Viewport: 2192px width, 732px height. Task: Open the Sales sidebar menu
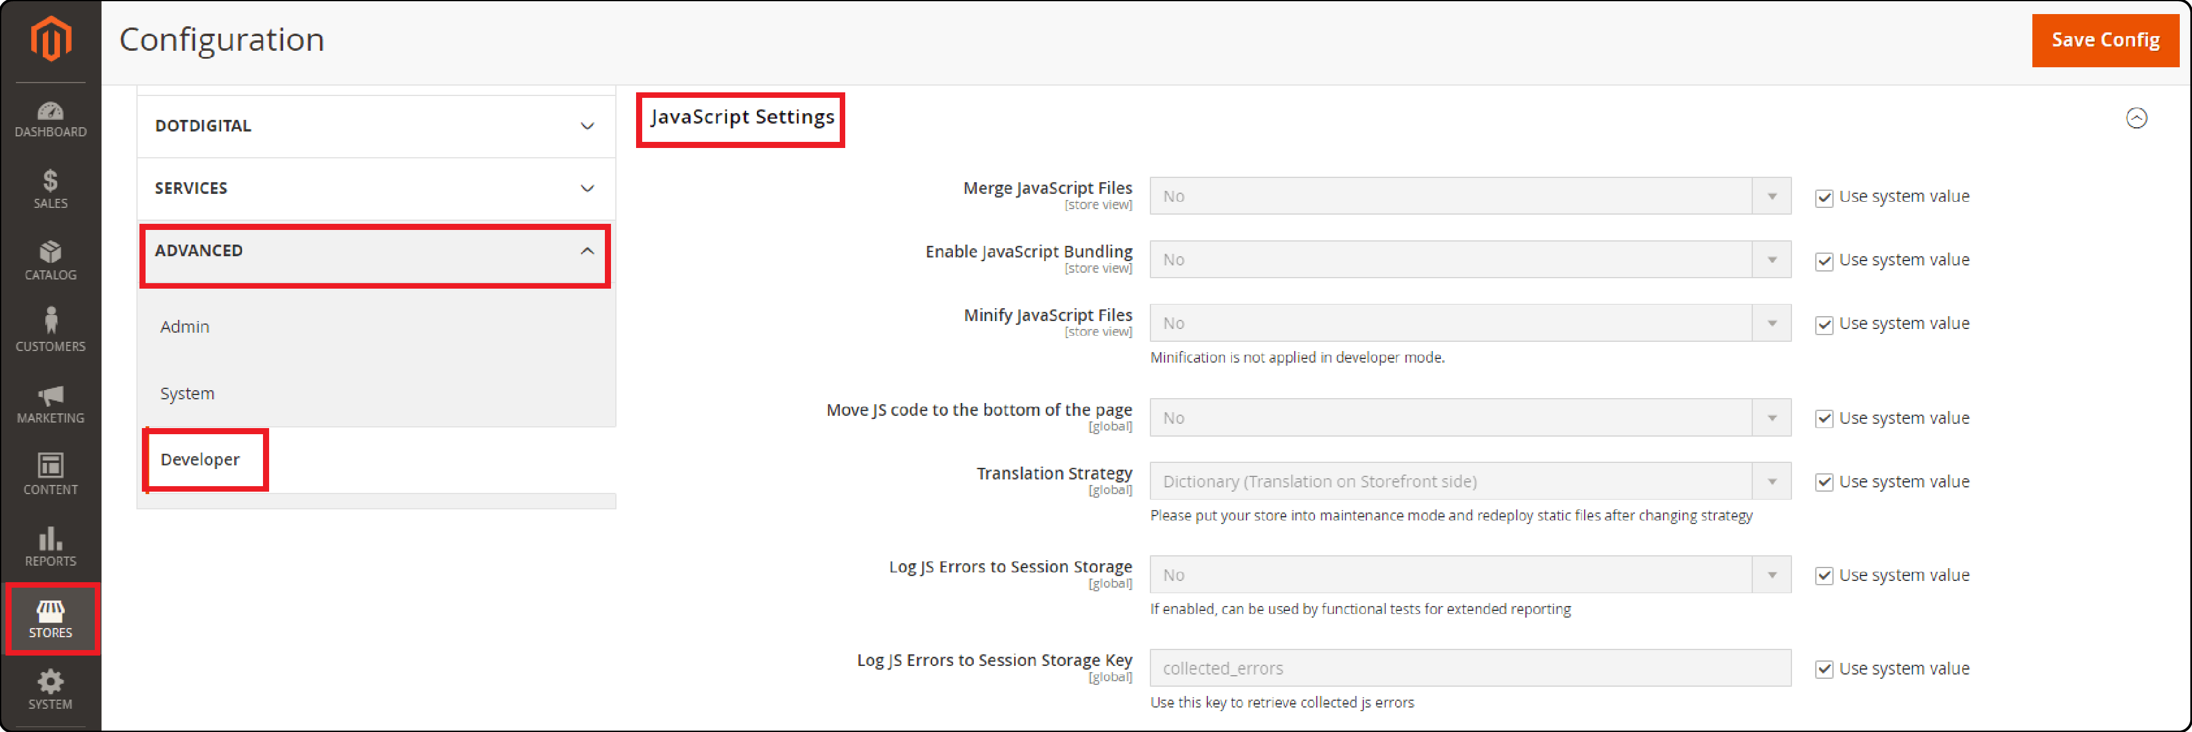point(50,190)
